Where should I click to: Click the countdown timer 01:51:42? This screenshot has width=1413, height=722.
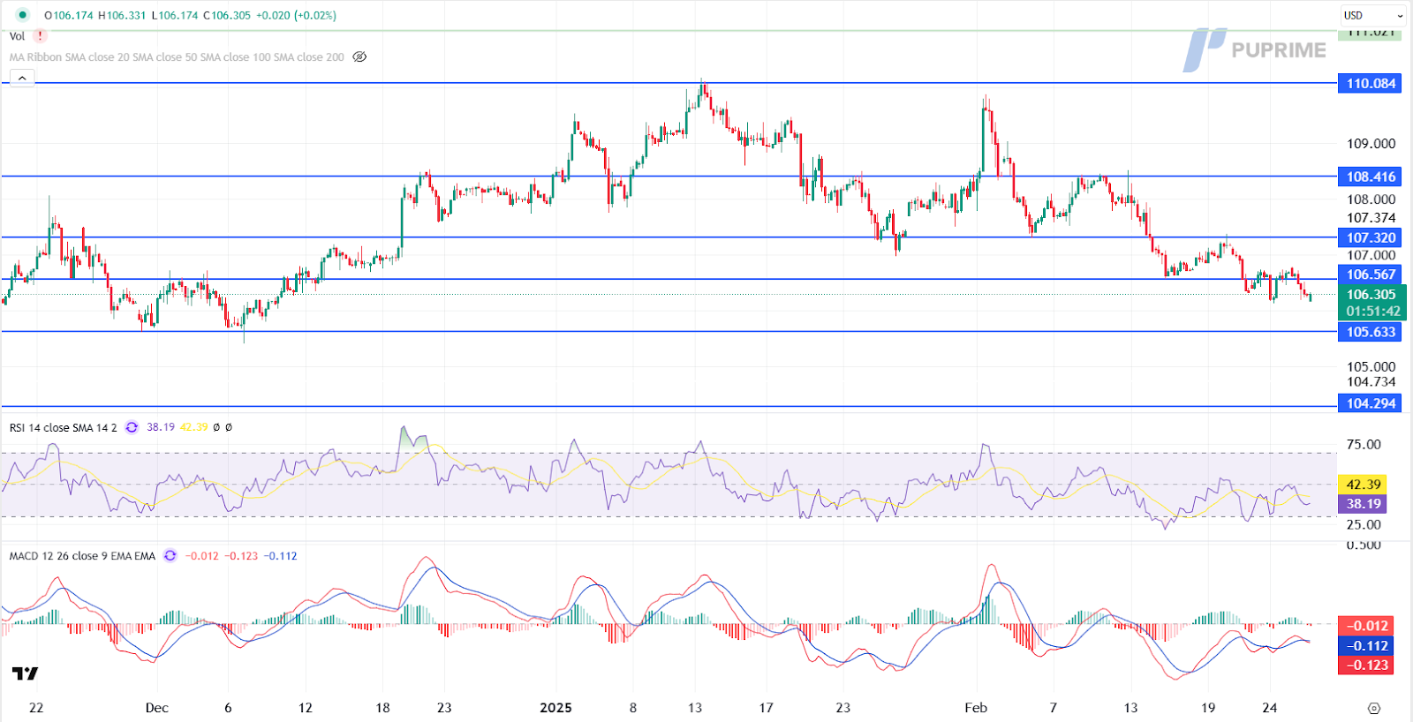tap(1371, 312)
